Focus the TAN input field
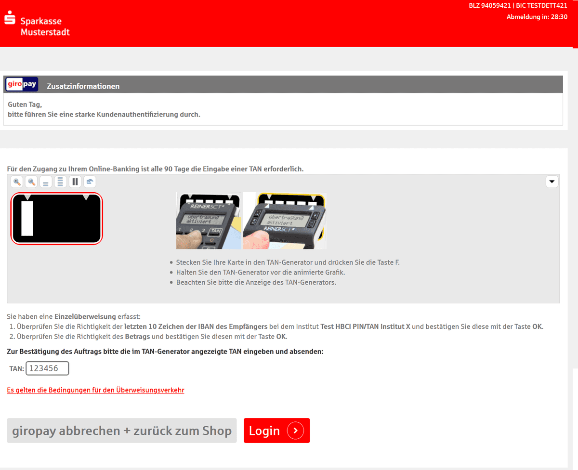This screenshot has width=578, height=470. [x=47, y=368]
